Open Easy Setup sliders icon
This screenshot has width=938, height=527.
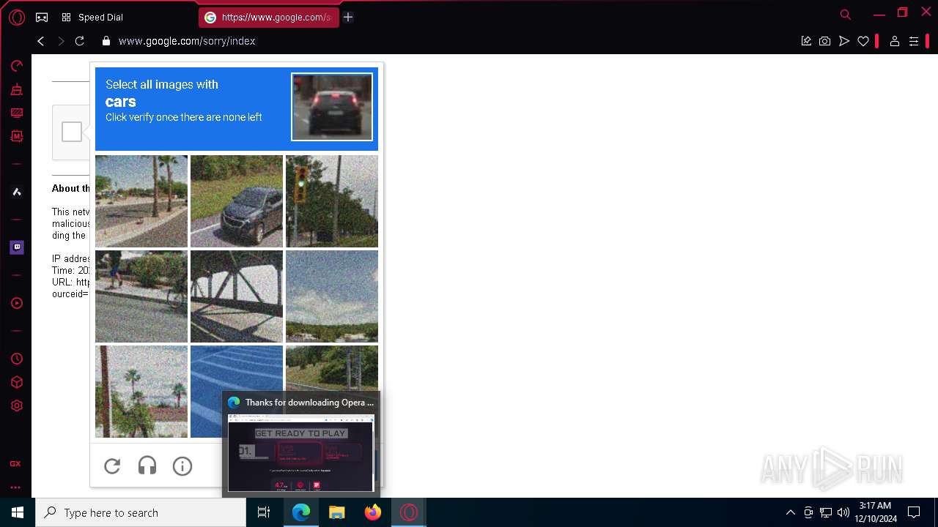[x=914, y=41]
